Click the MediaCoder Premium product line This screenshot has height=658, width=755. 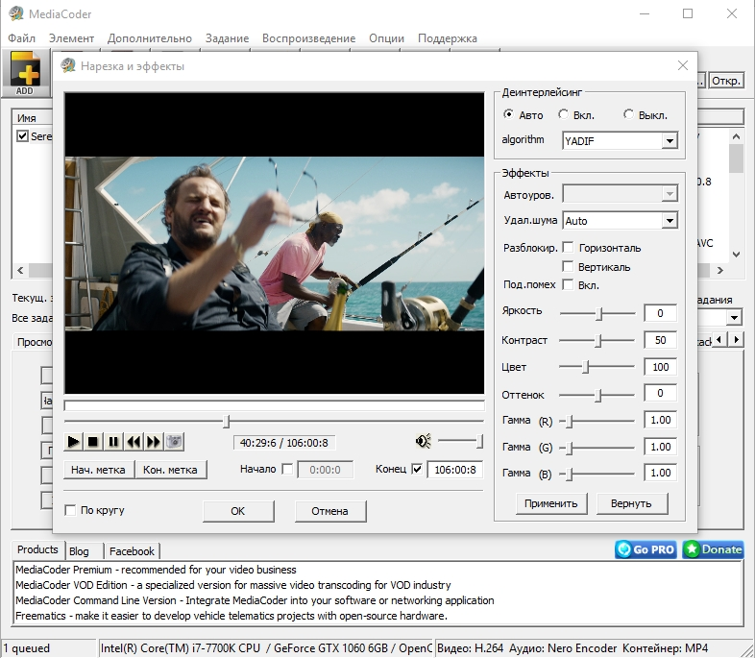(x=156, y=570)
